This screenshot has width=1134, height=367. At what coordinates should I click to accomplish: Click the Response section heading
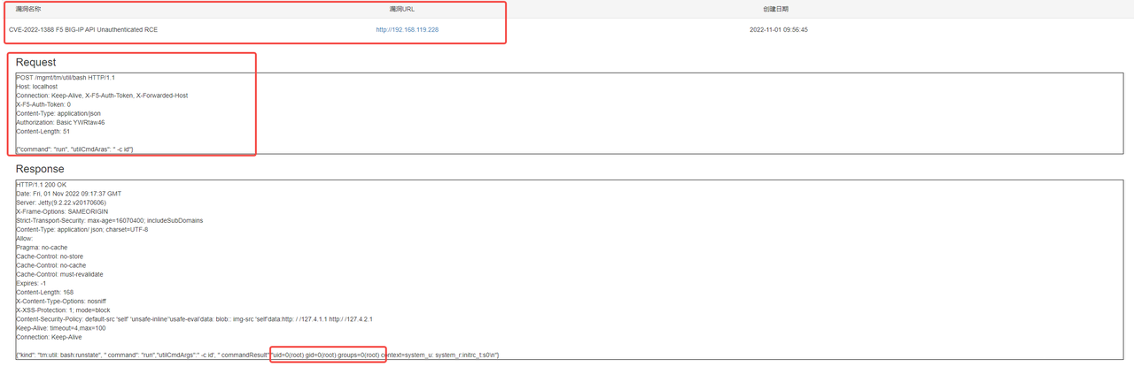click(40, 169)
